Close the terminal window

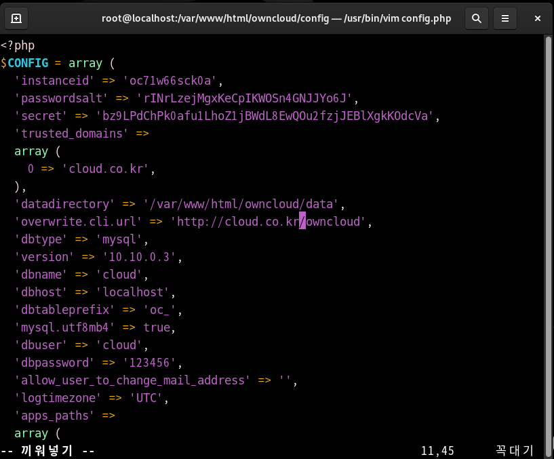(538, 18)
